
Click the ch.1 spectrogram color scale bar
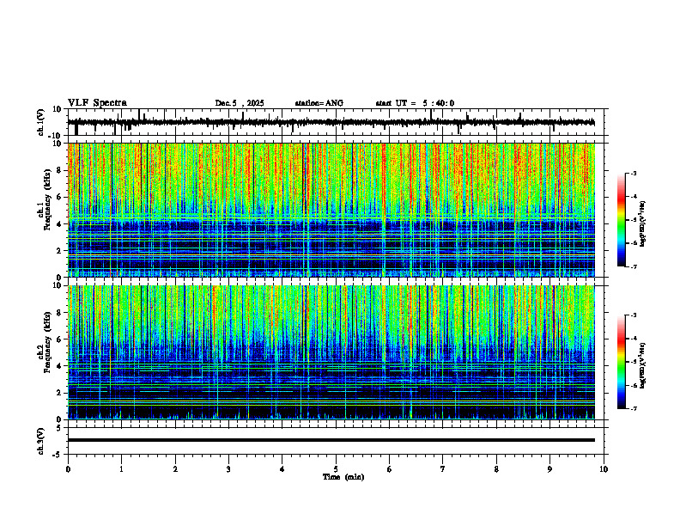[622, 220]
